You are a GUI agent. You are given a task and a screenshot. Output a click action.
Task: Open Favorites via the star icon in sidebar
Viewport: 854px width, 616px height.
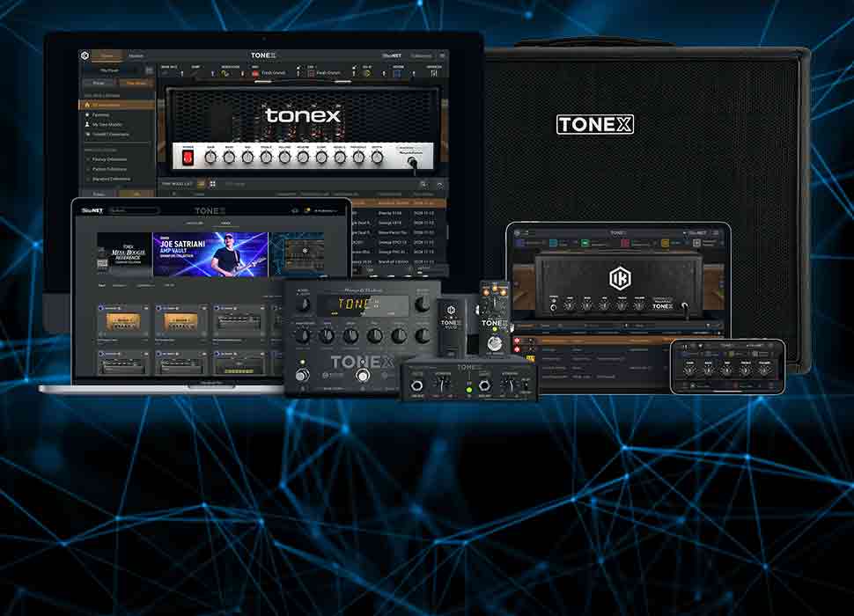87,114
